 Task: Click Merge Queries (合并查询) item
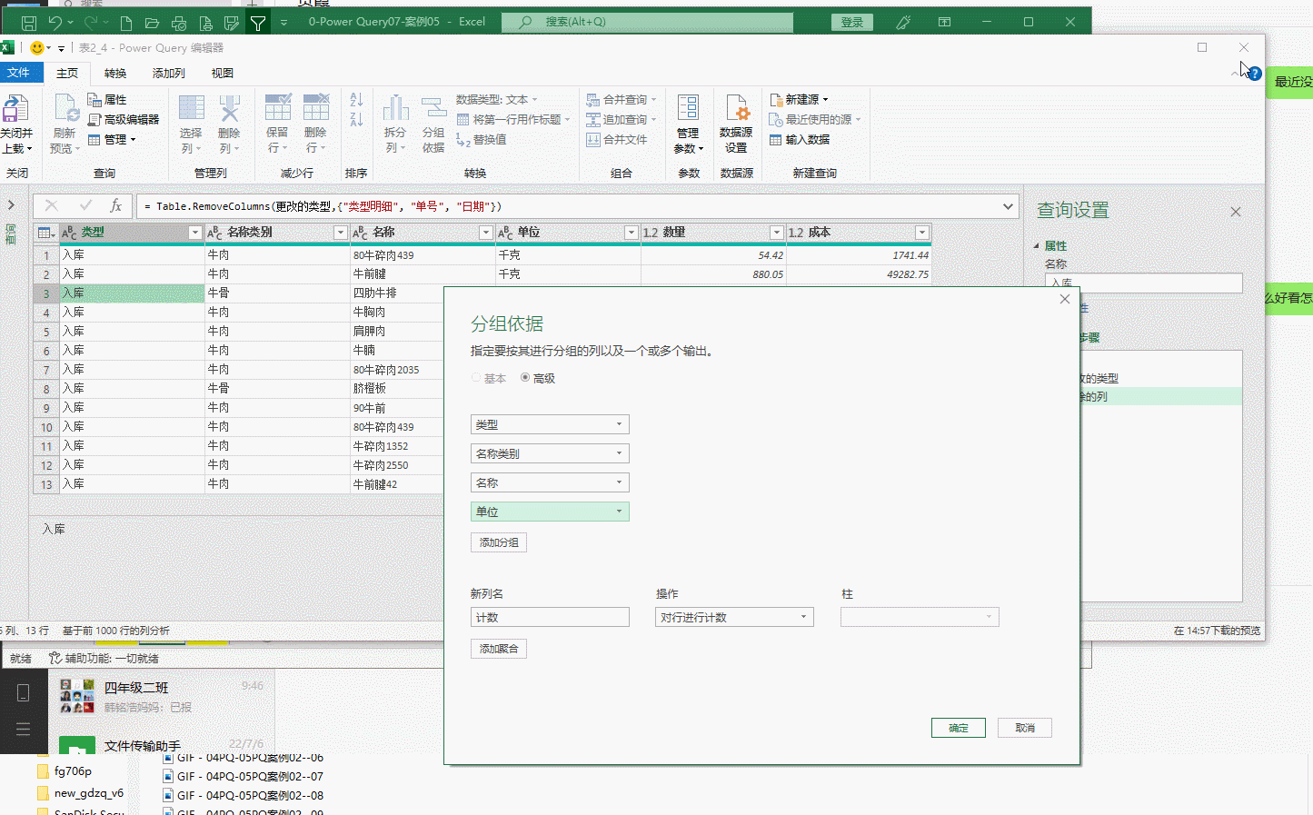[x=621, y=100]
